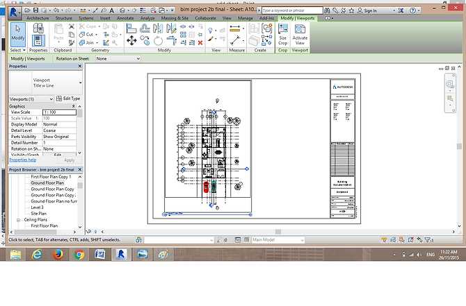Click the binoculars search icon
The height and width of the screenshot is (306, 466).
pos(327,10)
